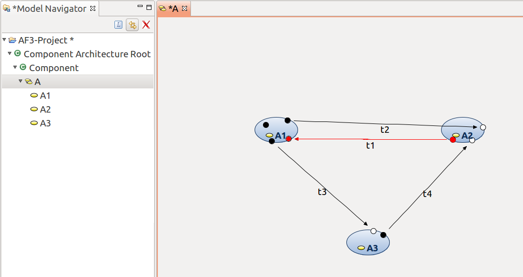The height and width of the screenshot is (277, 523).
Task: Click red connector dot on state A2
Action: 452,140
